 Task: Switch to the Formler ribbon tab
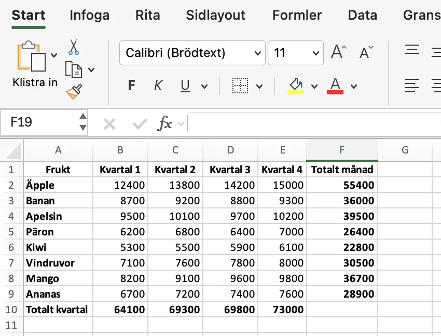[297, 15]
